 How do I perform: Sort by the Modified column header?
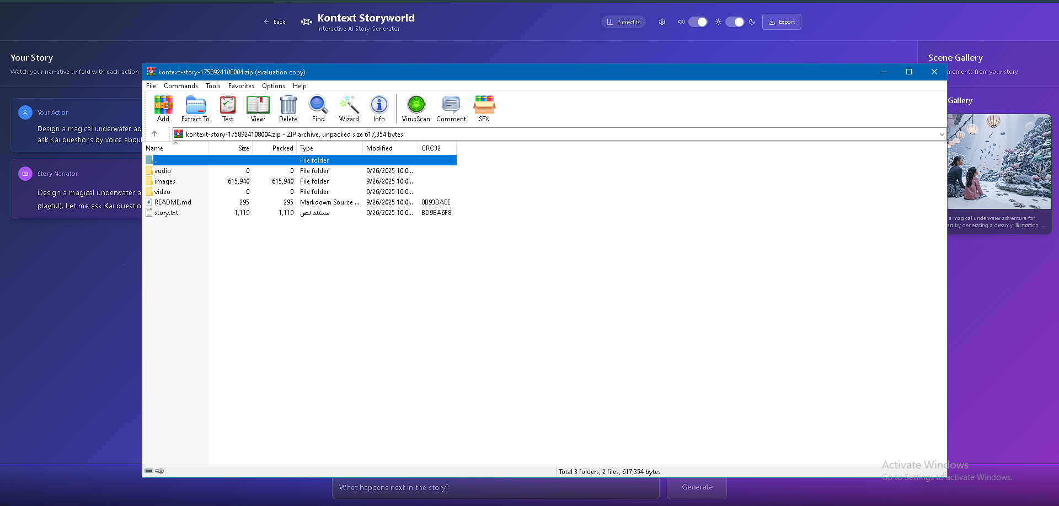click(391, 148)
